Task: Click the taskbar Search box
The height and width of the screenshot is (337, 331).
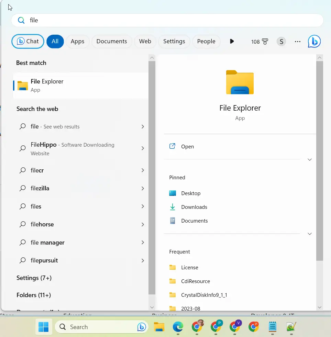Action: [x=101, y=327]
